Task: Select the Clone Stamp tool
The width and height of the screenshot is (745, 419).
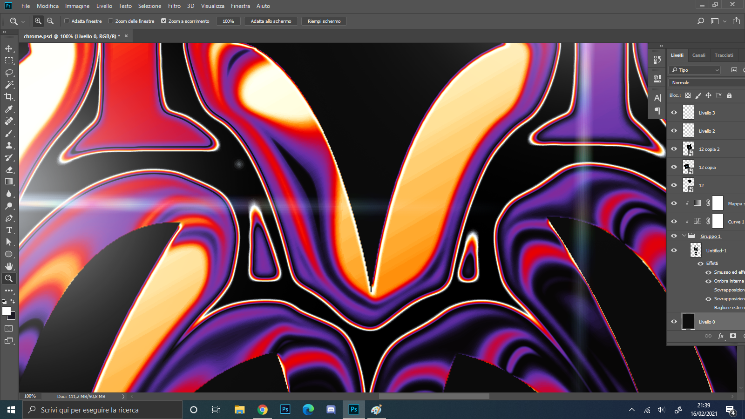Action: pyautogui.click(x=9, y=146)
